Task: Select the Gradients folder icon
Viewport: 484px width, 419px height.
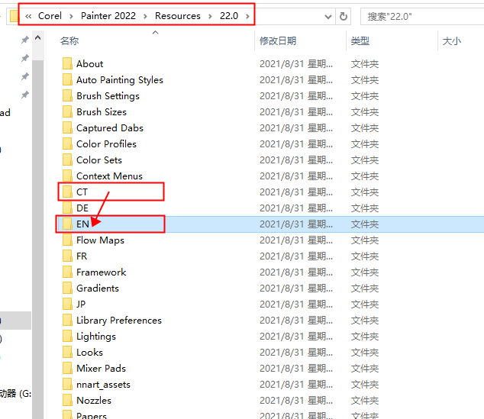Action: (x=67, y=288)
